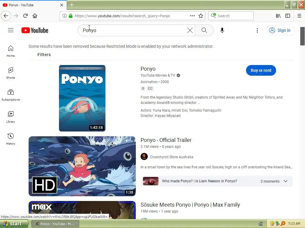Viewport: 305px width, 228px height.
Task: Reload the page with the refresh icon
Action: 25,16
